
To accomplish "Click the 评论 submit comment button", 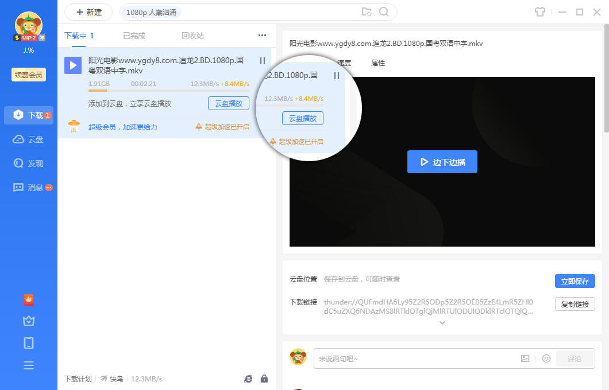I will tap(575, 358).
